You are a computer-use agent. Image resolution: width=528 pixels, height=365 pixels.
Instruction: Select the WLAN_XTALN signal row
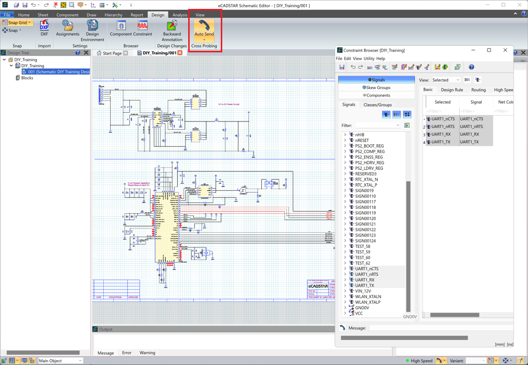(368, 297)
